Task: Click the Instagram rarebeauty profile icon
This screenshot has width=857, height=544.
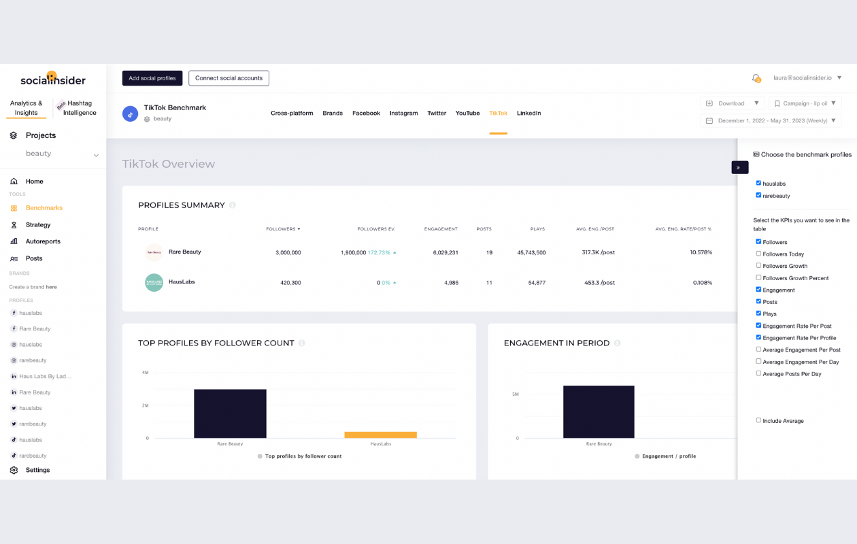Action: pyautogui.click(x=14, y=360)
